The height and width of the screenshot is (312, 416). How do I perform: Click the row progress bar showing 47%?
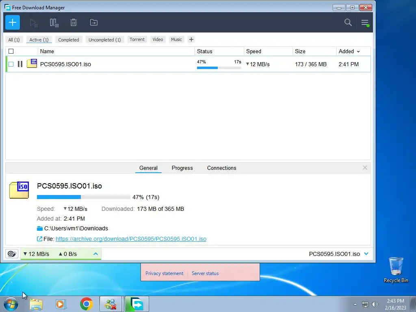pos(219,68)
